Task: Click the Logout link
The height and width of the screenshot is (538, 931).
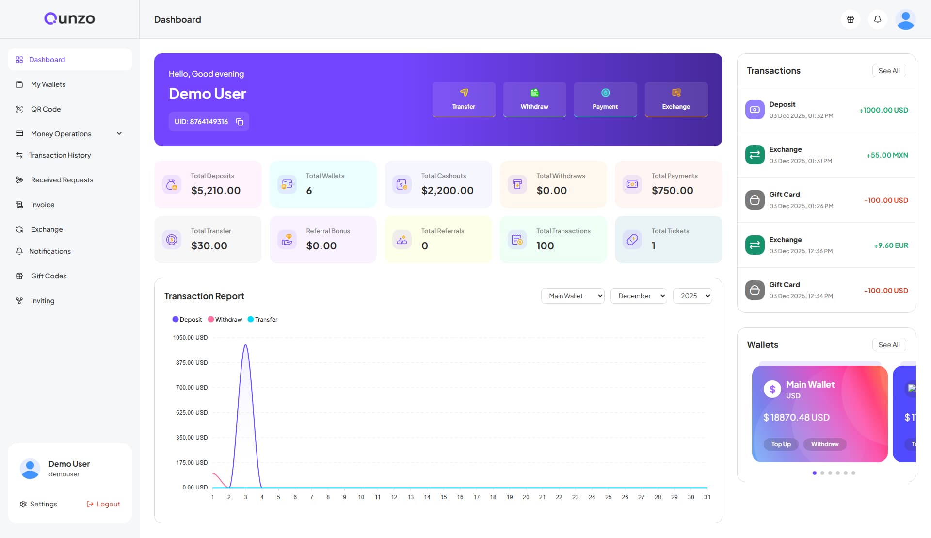Action: coord(103,504)
